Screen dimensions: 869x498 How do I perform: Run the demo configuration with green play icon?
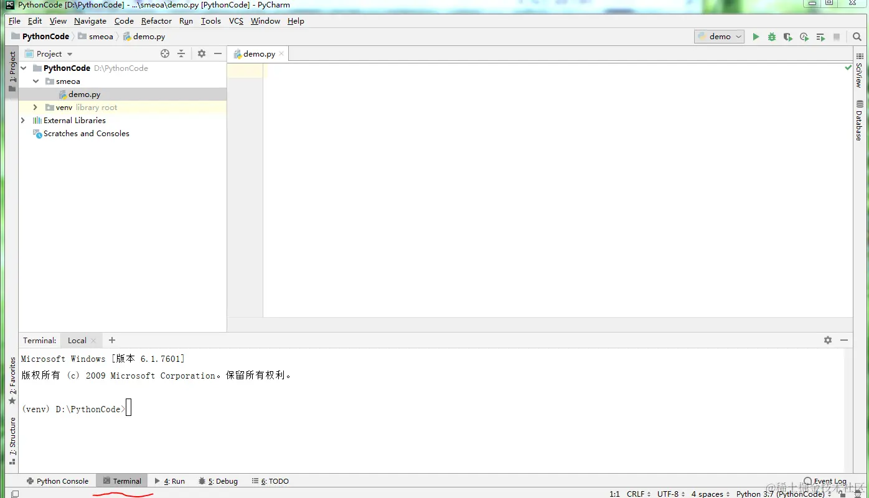pos(756,36)
